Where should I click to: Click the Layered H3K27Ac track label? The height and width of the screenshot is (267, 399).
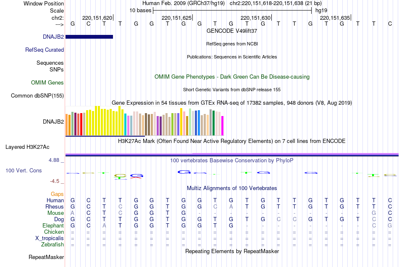point(27,147)
